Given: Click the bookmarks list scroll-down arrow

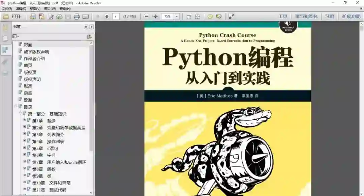Looking at the screenshot, I should pos(91,193).
